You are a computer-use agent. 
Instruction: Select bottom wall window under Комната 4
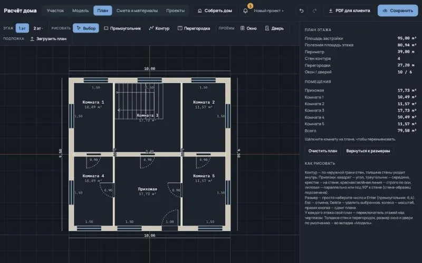[89, 228]
